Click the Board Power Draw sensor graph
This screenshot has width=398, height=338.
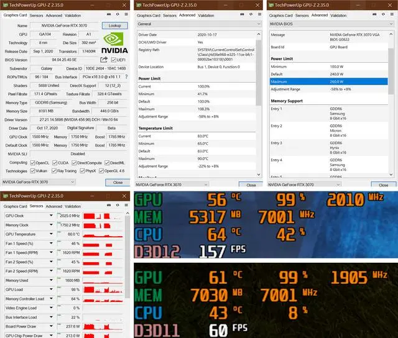(103, 326)
